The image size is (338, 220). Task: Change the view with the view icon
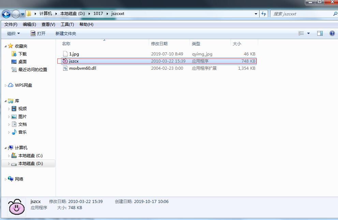pyautogui.click(x=301, y=33)
